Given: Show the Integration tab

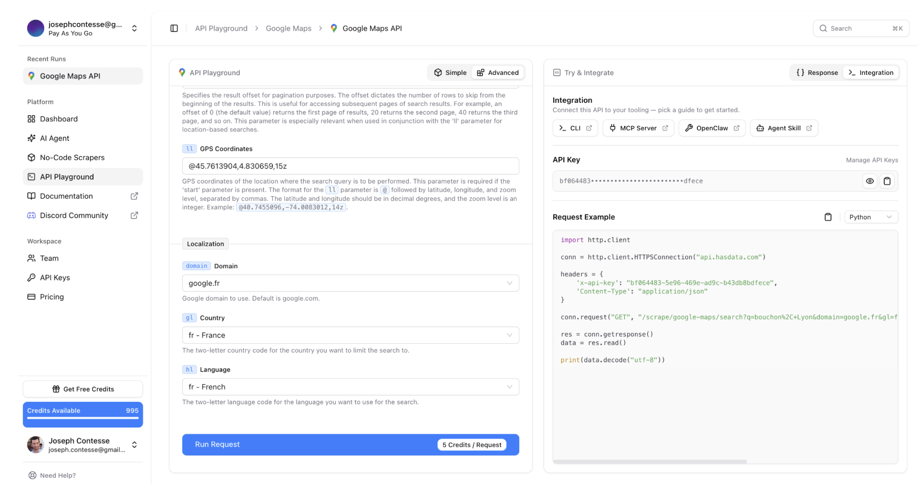Looking at the screenshot, I should 871,73.
